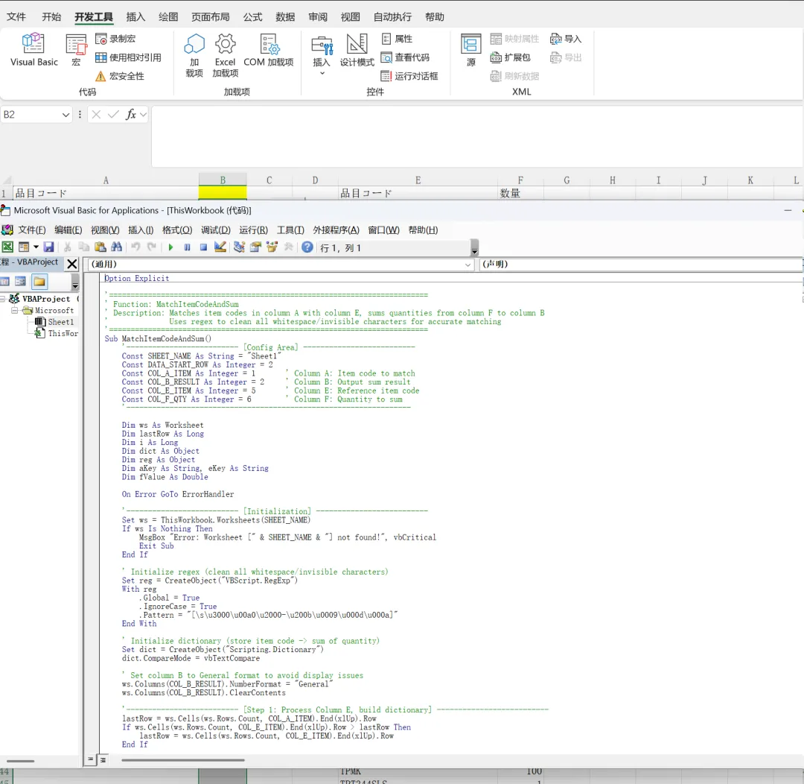This screenshot has height=784, width=804.
Task: Open VBA 编辑(E) menu
Action: coord(68,230)
